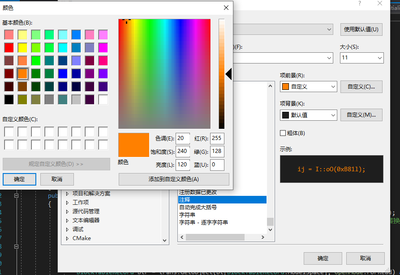The width and height of the screenshot is (400, 275).
Task: Click the 使用默认值(U) button
Action: click(x=361, y=29)
